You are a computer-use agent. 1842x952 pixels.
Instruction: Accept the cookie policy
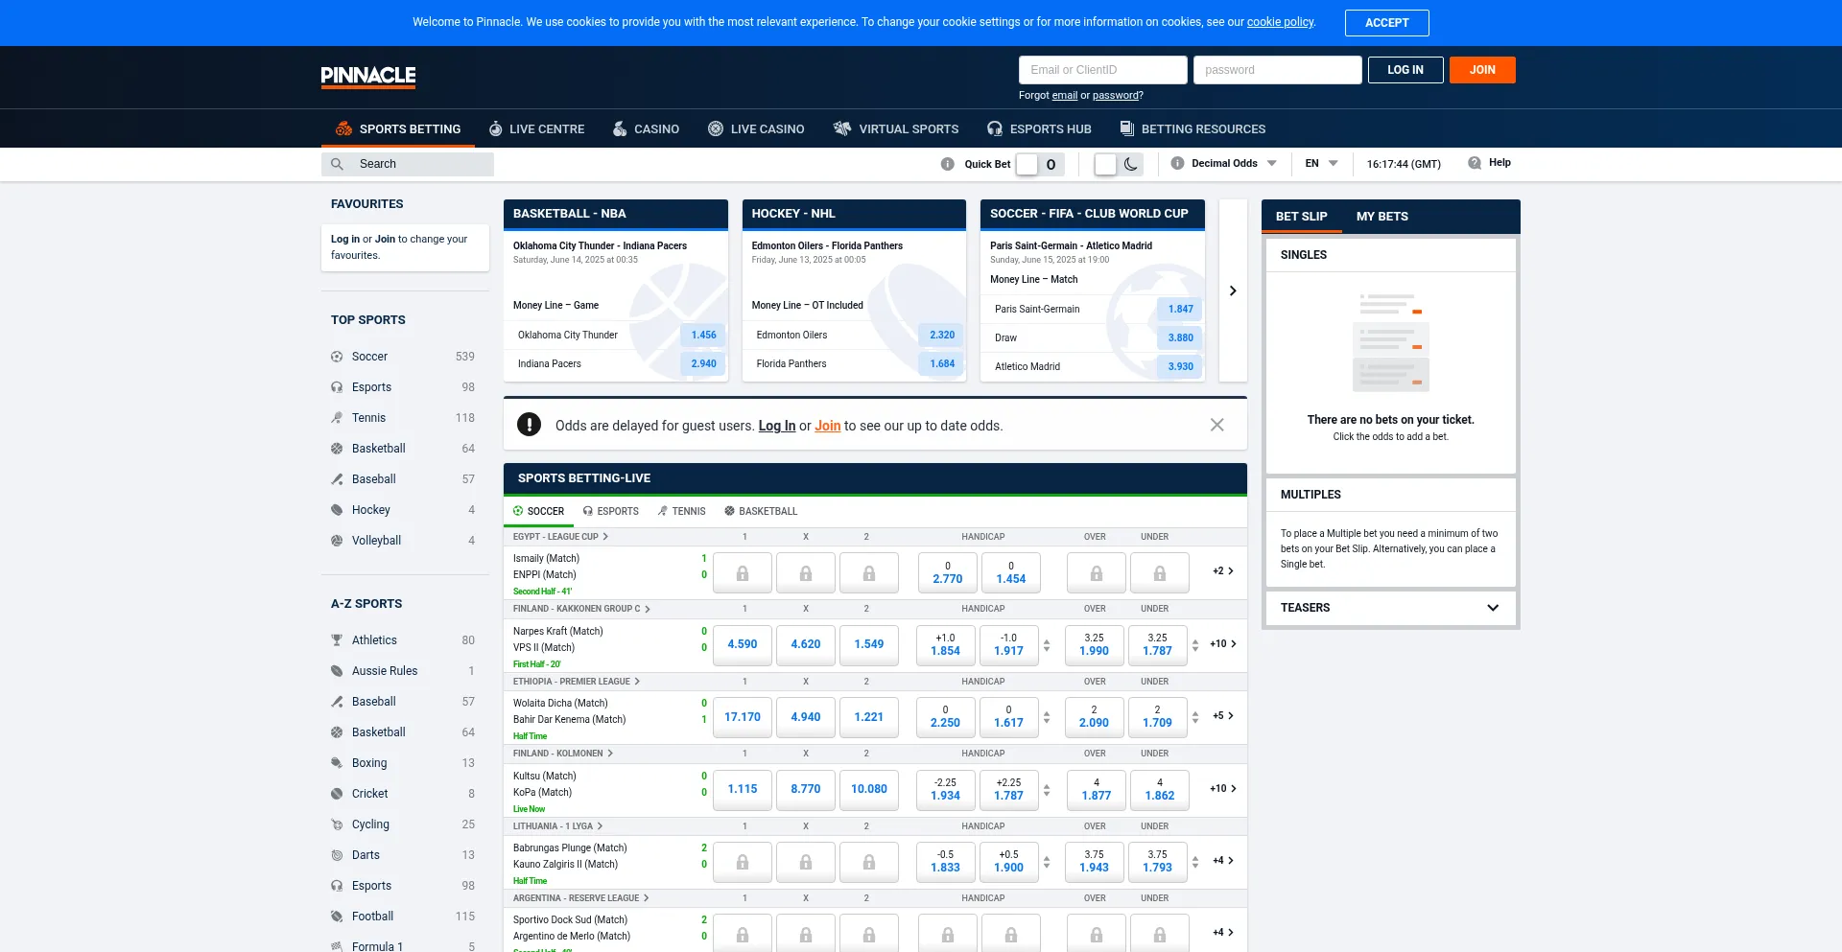tap(1386, 23)
